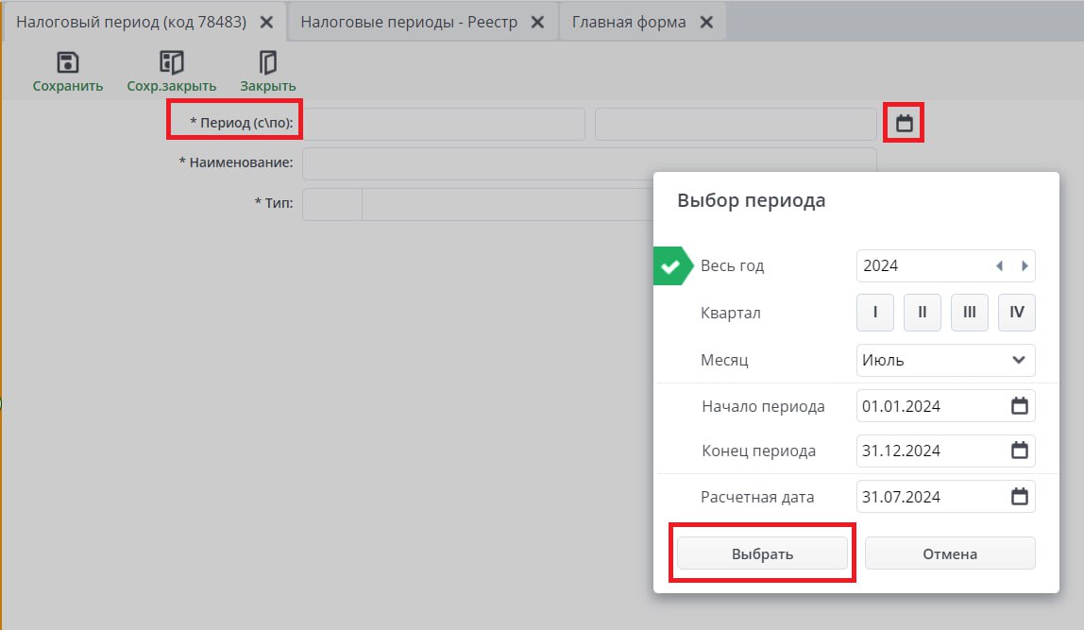Switch to Налоговые периоды - Реестр tab

pyautogui.click(x=409, y=22)
